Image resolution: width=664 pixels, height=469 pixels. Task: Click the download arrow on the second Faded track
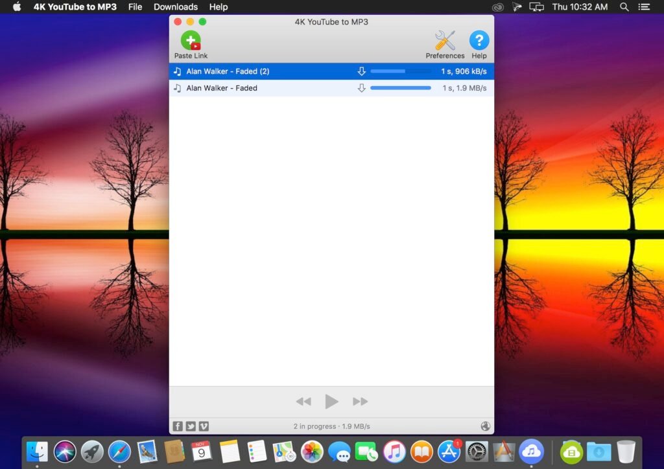coord(362,88)
